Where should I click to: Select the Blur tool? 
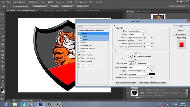3,58
